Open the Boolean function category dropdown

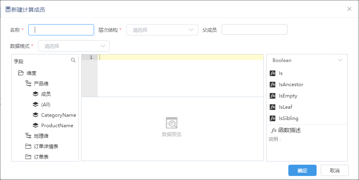pos(307,60)
